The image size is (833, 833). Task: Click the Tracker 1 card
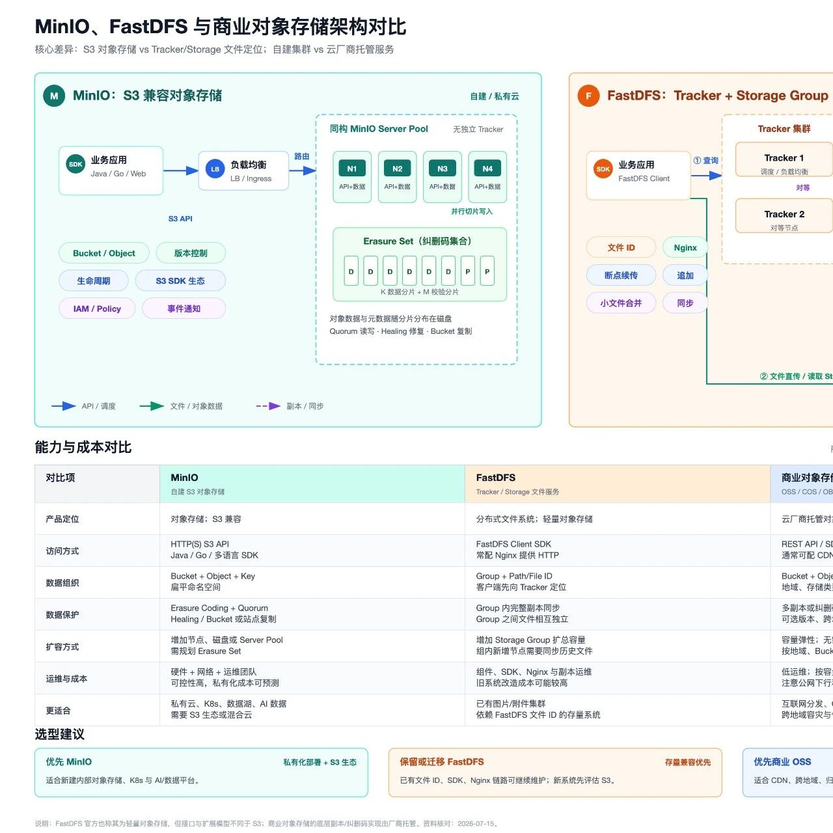(x=784, y=159)
